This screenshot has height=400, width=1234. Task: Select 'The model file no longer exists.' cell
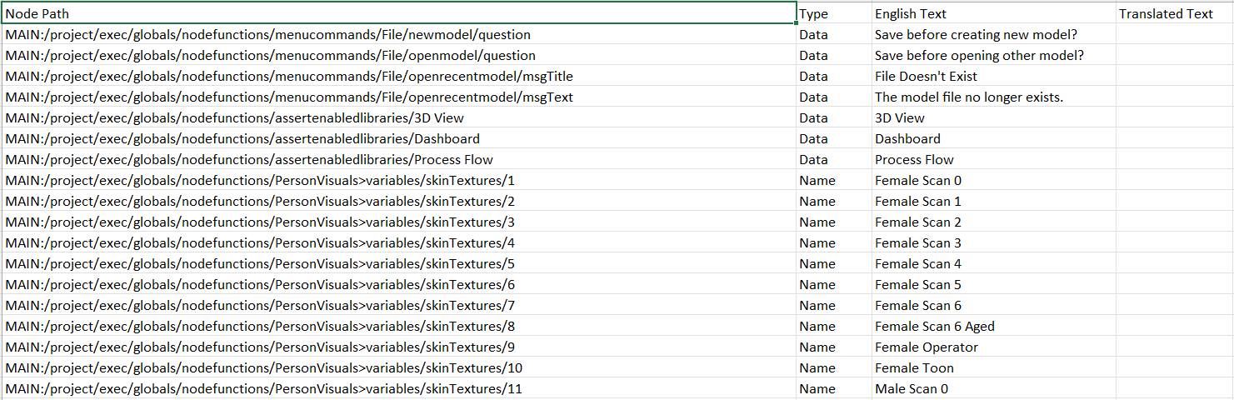994,97
